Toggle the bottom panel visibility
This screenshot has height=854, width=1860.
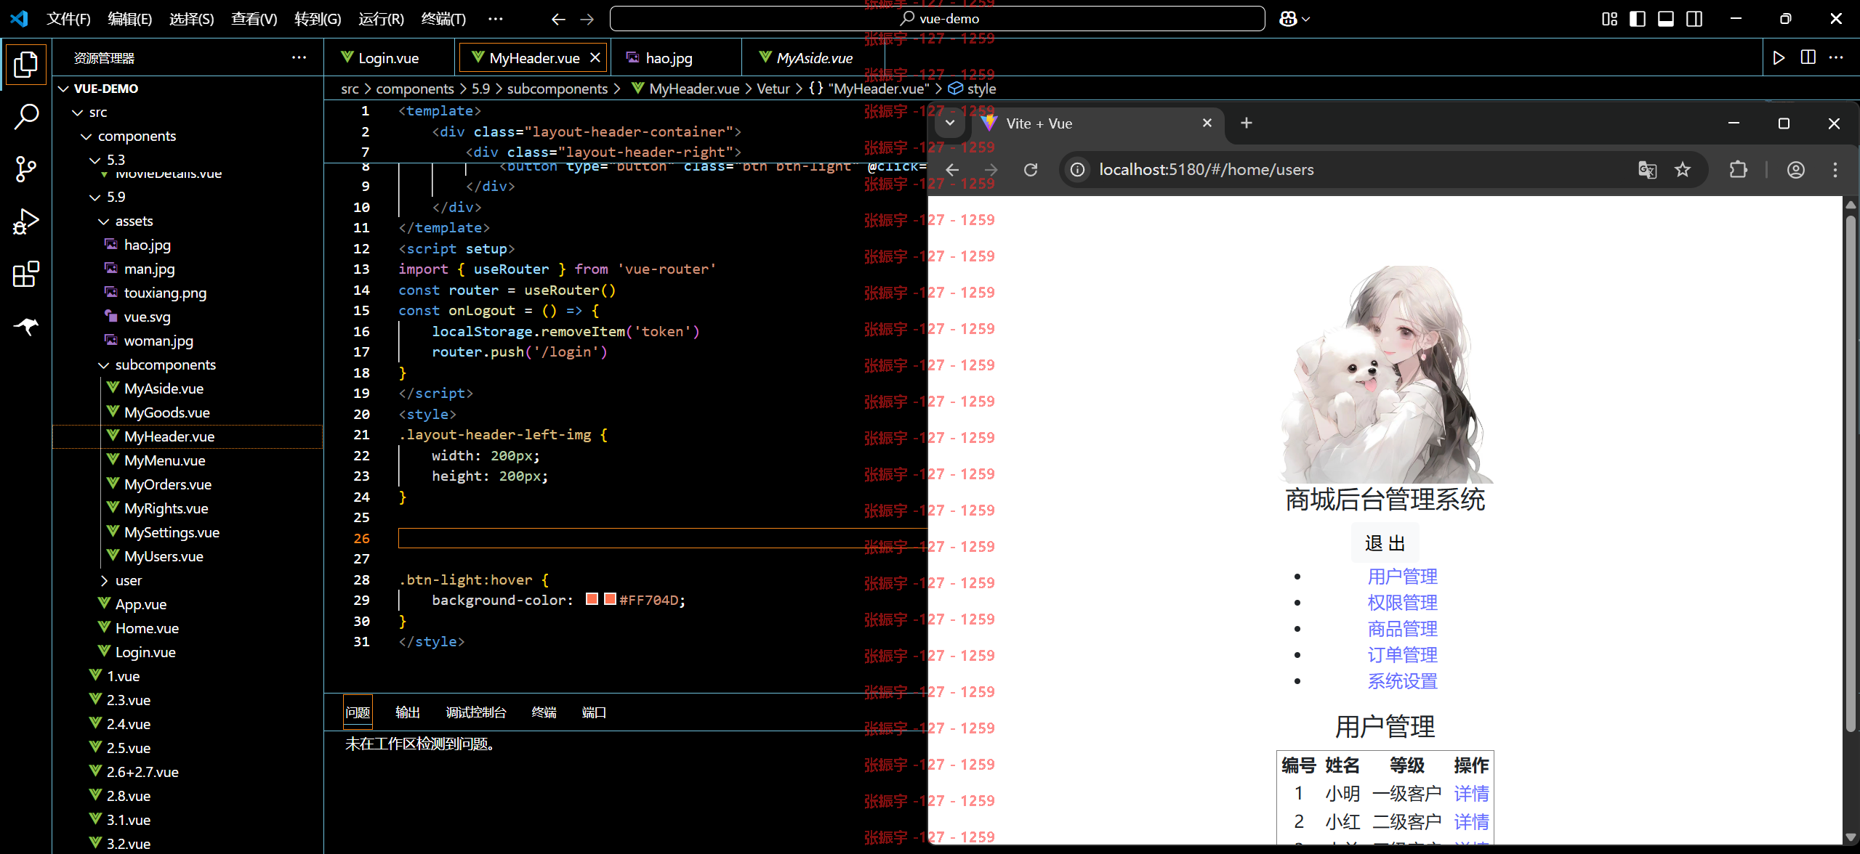[1666, 19]
